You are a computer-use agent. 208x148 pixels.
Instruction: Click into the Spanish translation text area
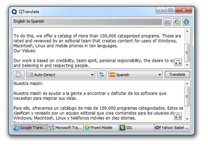coord(98,101)
